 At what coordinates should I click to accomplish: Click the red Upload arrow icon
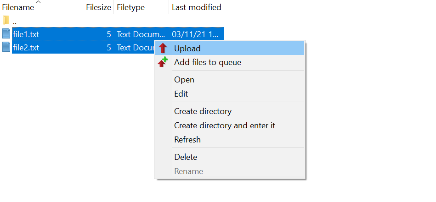click(163, 48)
